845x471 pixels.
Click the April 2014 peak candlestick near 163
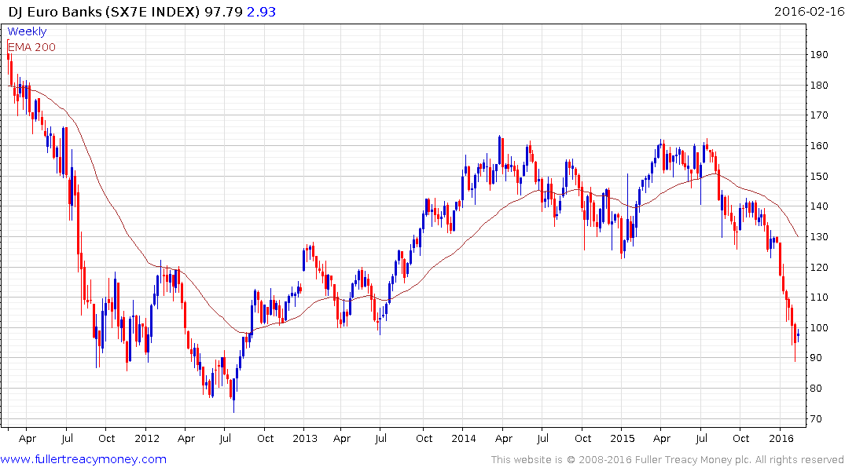coord(500,151)
